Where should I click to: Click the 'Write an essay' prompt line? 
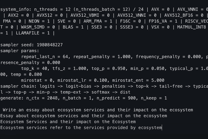(98, 110)
